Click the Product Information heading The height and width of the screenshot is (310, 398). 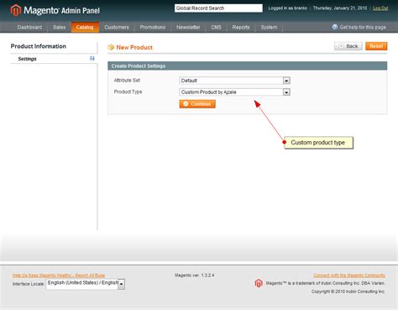pyautogui.click(x=39, y=46)
